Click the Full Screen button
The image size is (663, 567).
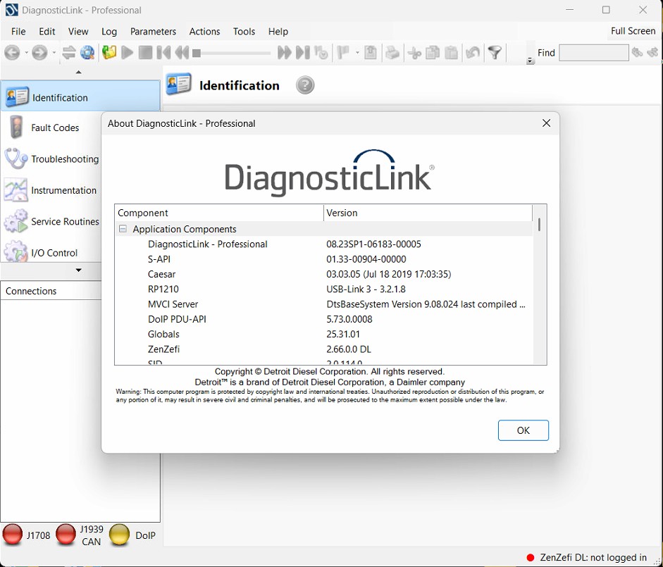click(633, 31)
